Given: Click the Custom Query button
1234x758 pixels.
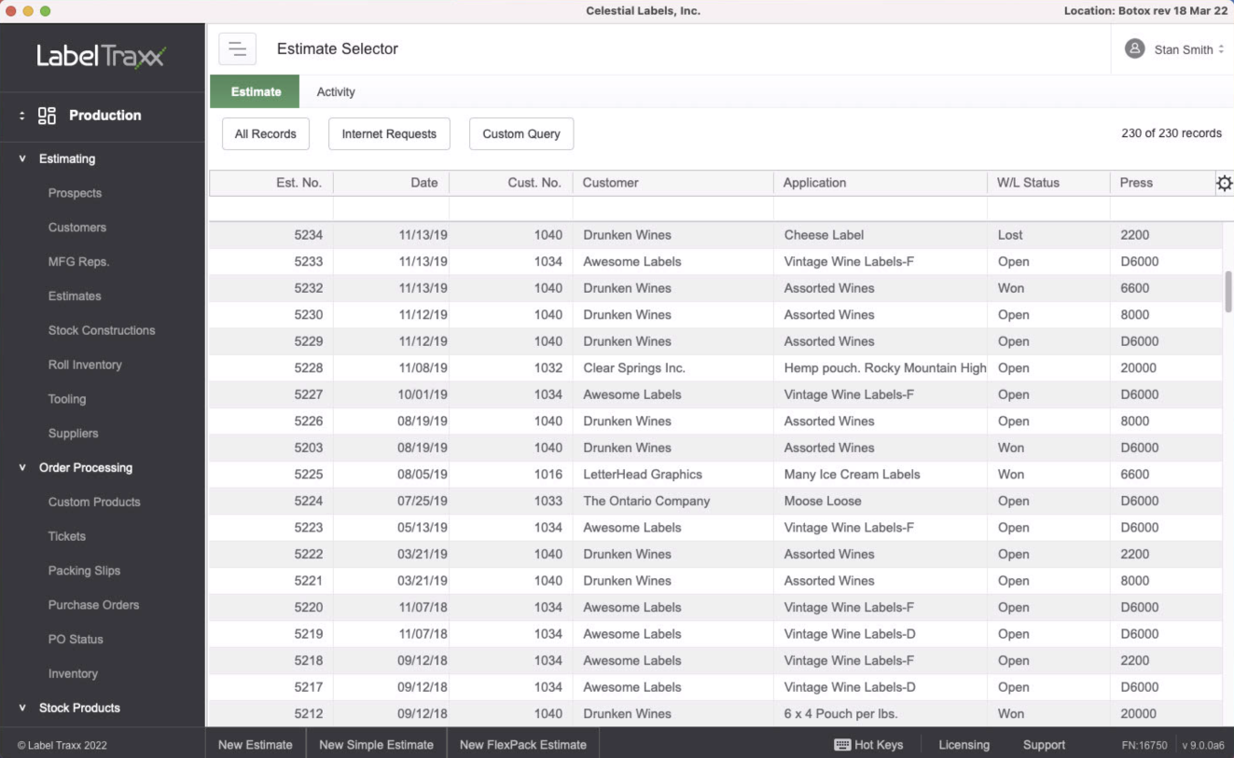Looking at the screenshot, I should pyautogui.click(x=521, y=134).
